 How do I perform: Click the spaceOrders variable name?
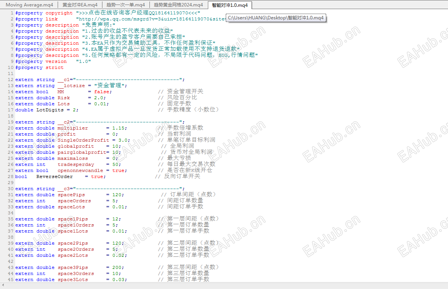tap(74, 201)
